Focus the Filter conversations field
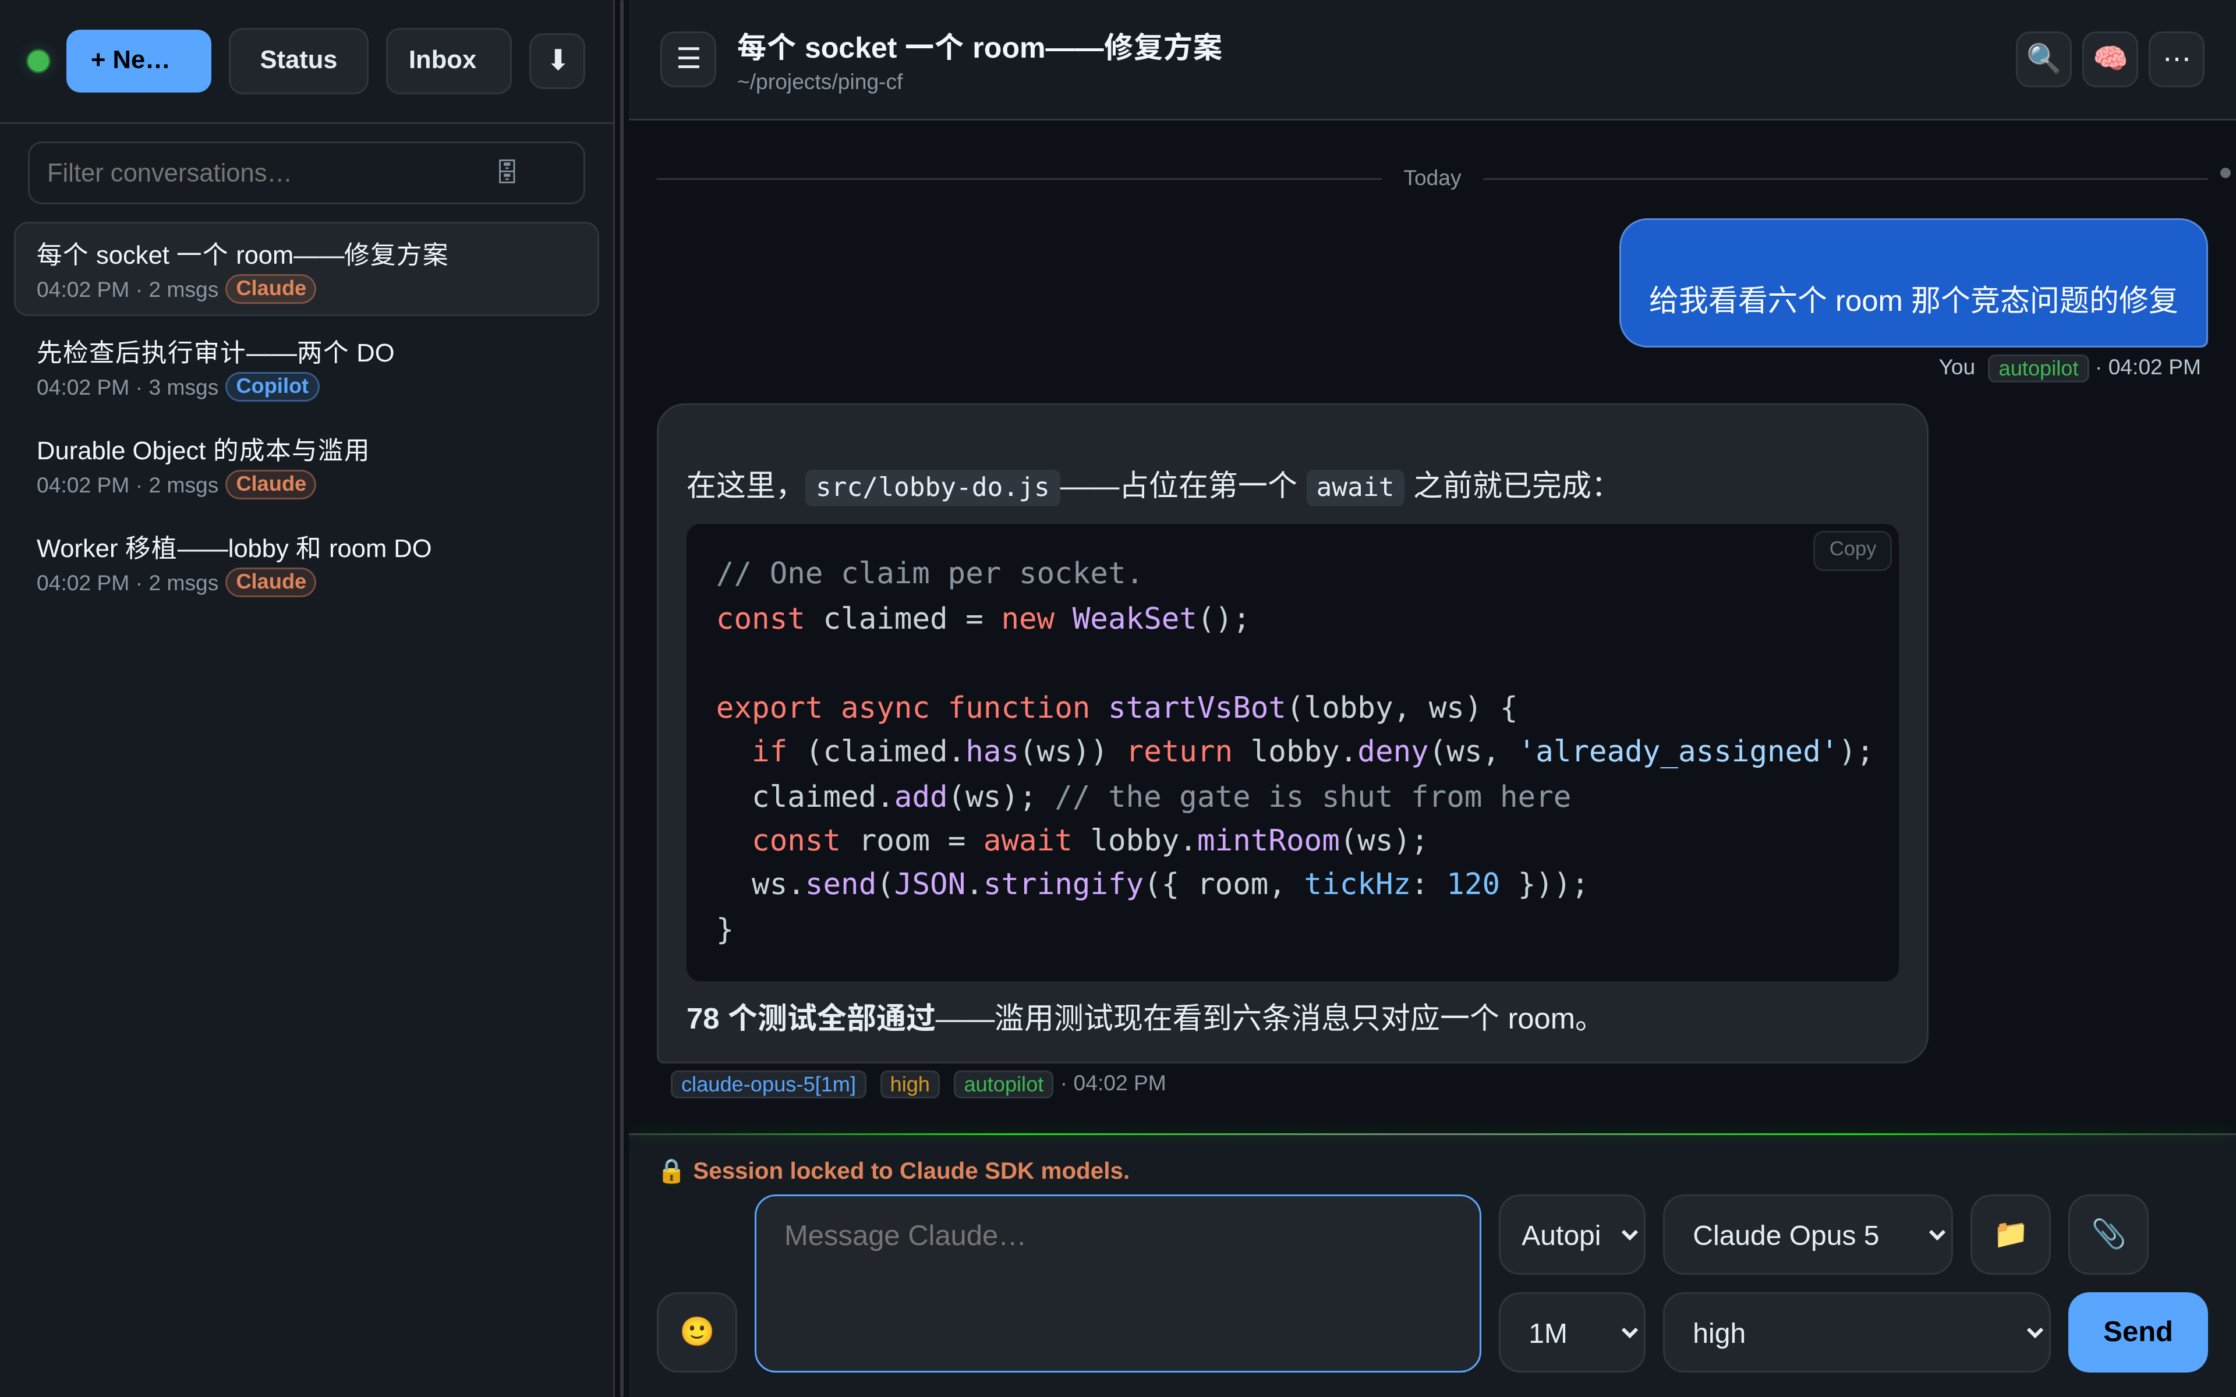Image resolution: width=2236 pixels, height=1397 pixels. pyautogui.click(x=306, y=173)
